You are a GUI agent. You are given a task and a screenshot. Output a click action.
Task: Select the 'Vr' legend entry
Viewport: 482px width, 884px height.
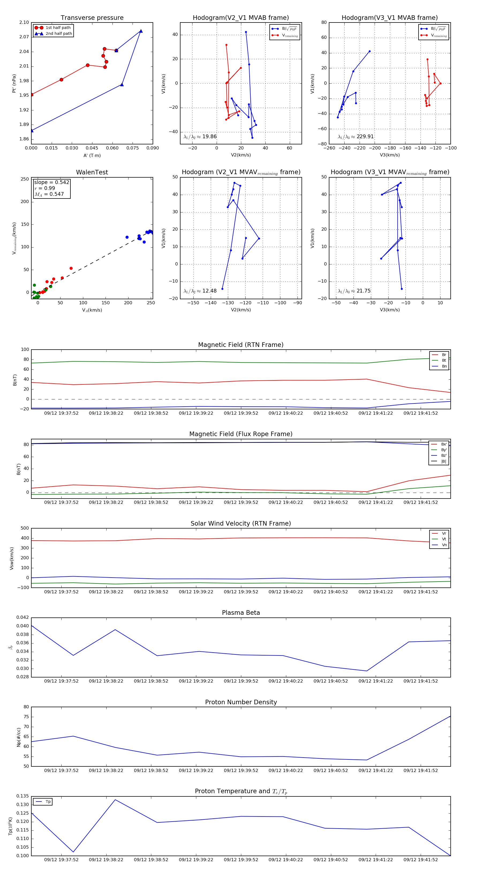[x=439, y=534]
